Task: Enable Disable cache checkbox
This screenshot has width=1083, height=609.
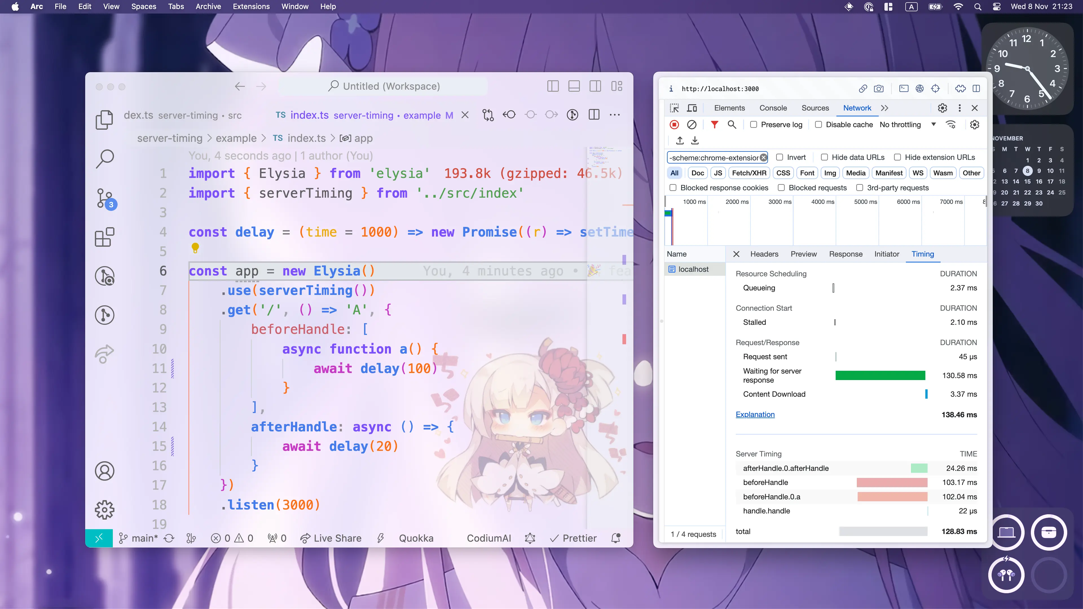Action: tap(819, 124)
